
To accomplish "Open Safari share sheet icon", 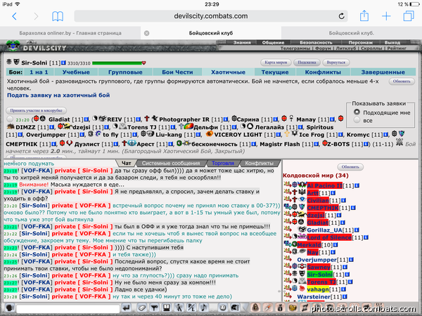I will [364, 15].
